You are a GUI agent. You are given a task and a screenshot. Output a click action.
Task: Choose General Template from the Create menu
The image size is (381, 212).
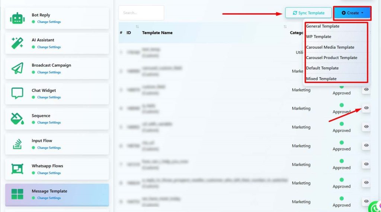click(x=323, y=26)
